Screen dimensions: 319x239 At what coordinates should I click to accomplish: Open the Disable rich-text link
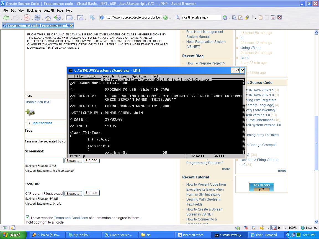coord(37,102)
